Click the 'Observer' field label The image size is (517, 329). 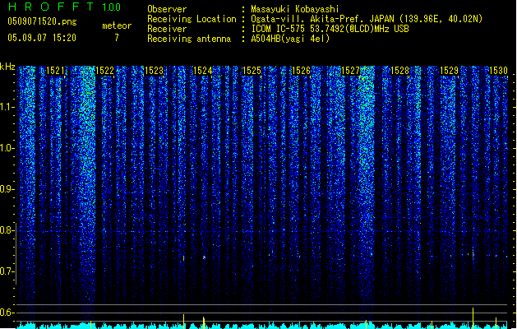click(x=167, y=9)
